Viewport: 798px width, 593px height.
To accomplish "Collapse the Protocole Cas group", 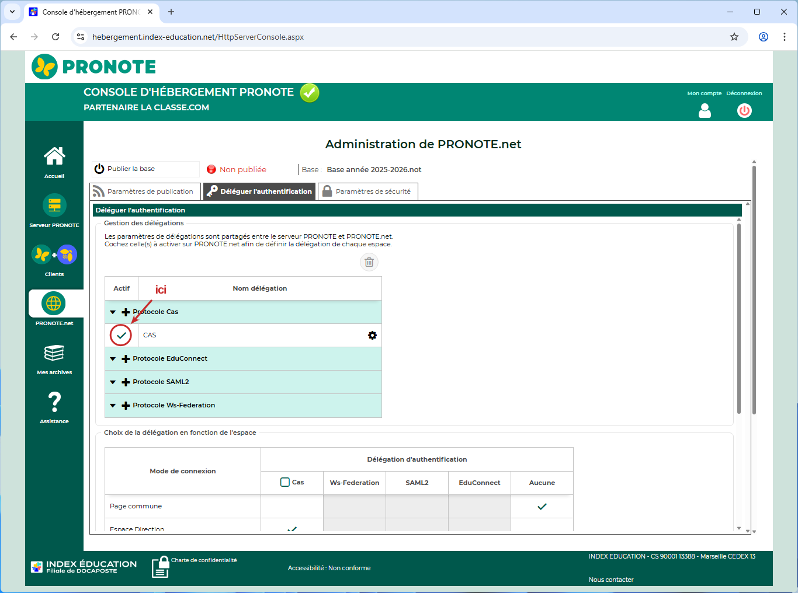I will pyautogui.click(x=113, y=312).
